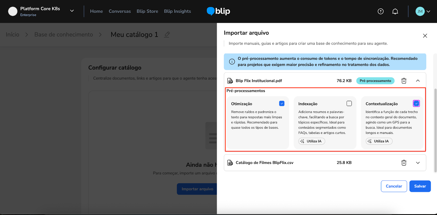Uncheck the Otimização checkbox
The width and height of the screenshot is (437, 215).
(282, 104)
